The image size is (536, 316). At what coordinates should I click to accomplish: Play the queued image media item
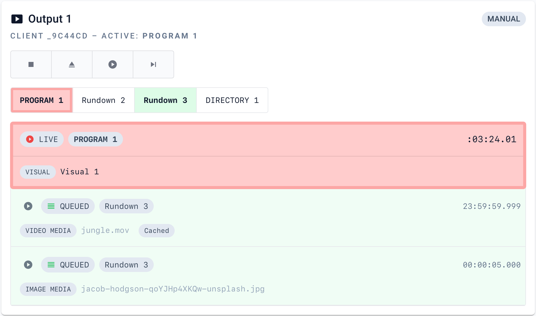point(28,265)
